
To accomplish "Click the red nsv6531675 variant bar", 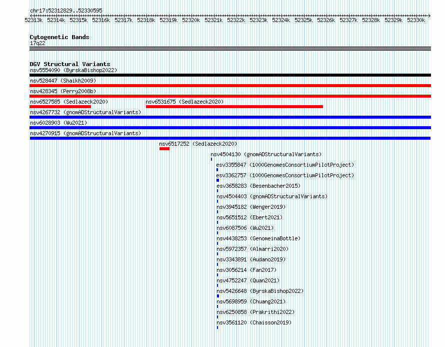I will point(234,107).
